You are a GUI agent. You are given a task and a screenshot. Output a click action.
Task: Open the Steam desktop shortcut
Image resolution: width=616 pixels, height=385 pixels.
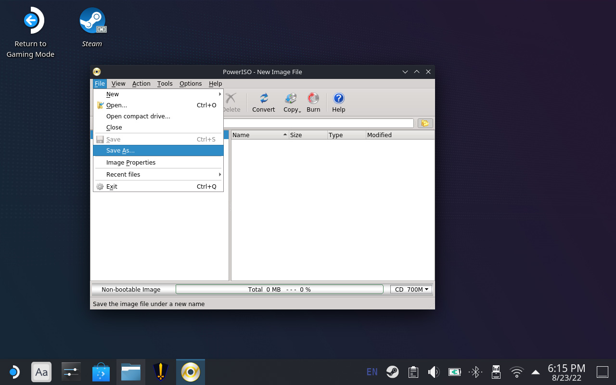point(92,27)
